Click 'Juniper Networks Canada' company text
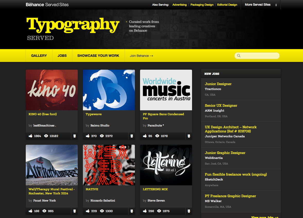Image resolution: width=303 pixels, height=218 pixels. coord(225,136)
